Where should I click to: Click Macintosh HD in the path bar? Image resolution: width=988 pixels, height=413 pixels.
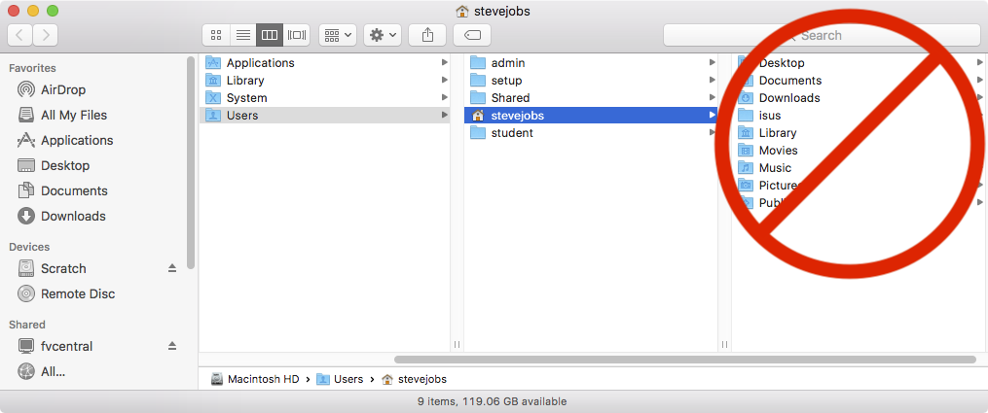255,379
